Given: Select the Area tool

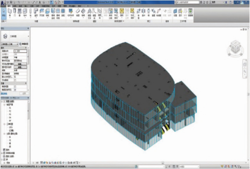Looking at the screenshot, I should pos(122,13).
